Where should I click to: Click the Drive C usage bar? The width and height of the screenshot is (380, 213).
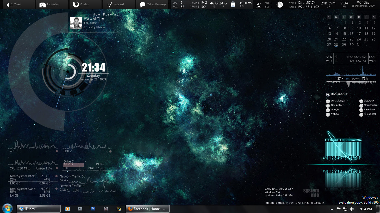click(x=73, y=165)
